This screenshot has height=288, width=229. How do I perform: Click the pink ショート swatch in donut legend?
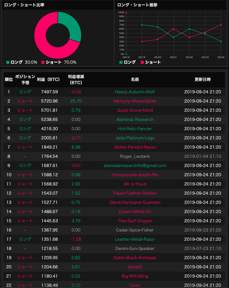[x=43, y=62]
